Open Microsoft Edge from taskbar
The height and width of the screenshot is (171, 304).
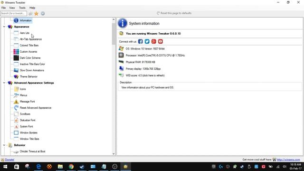pos(38,167)
